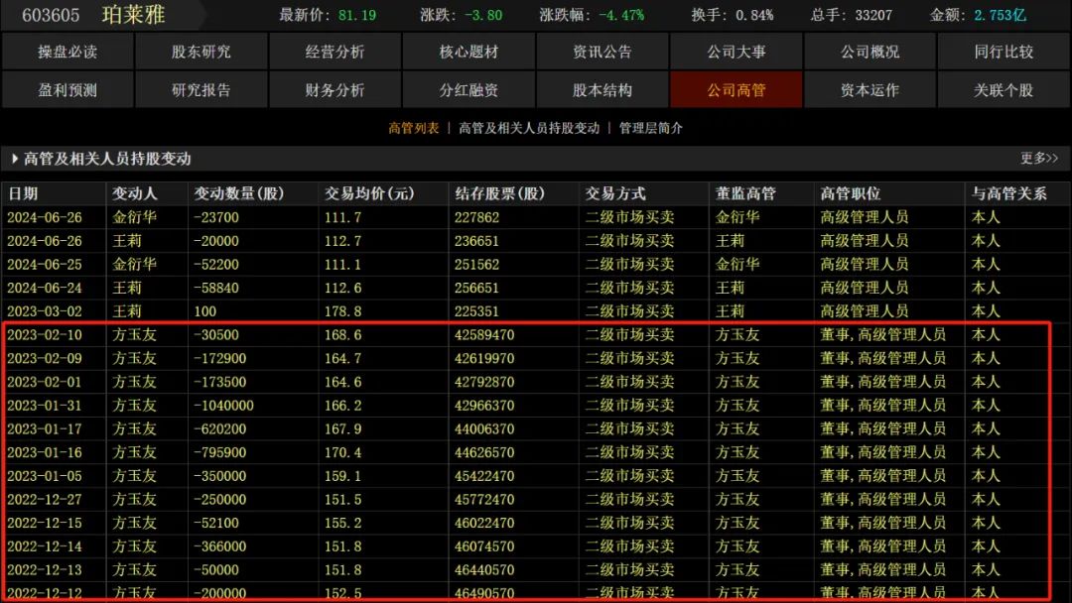Go to 公司大事 tab
This screenshot has height=603, width=1072.
(x=737, y=52)
